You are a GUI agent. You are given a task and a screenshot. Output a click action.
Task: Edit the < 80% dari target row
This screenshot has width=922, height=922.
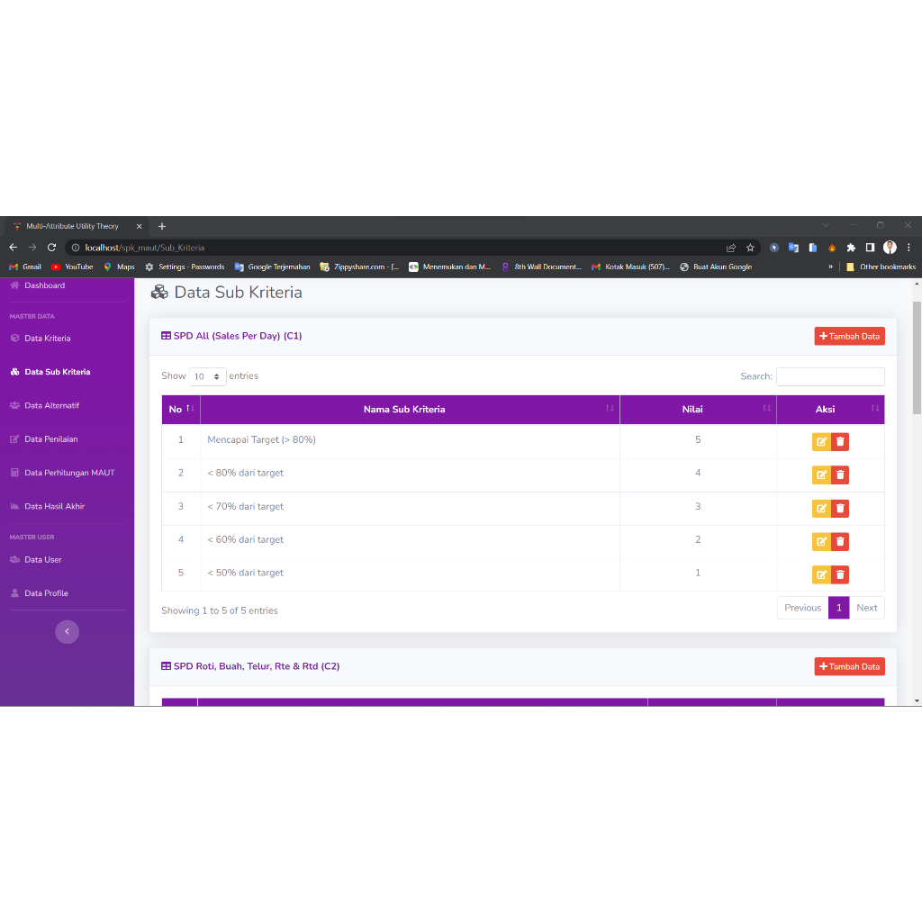(x=821, y=475)
